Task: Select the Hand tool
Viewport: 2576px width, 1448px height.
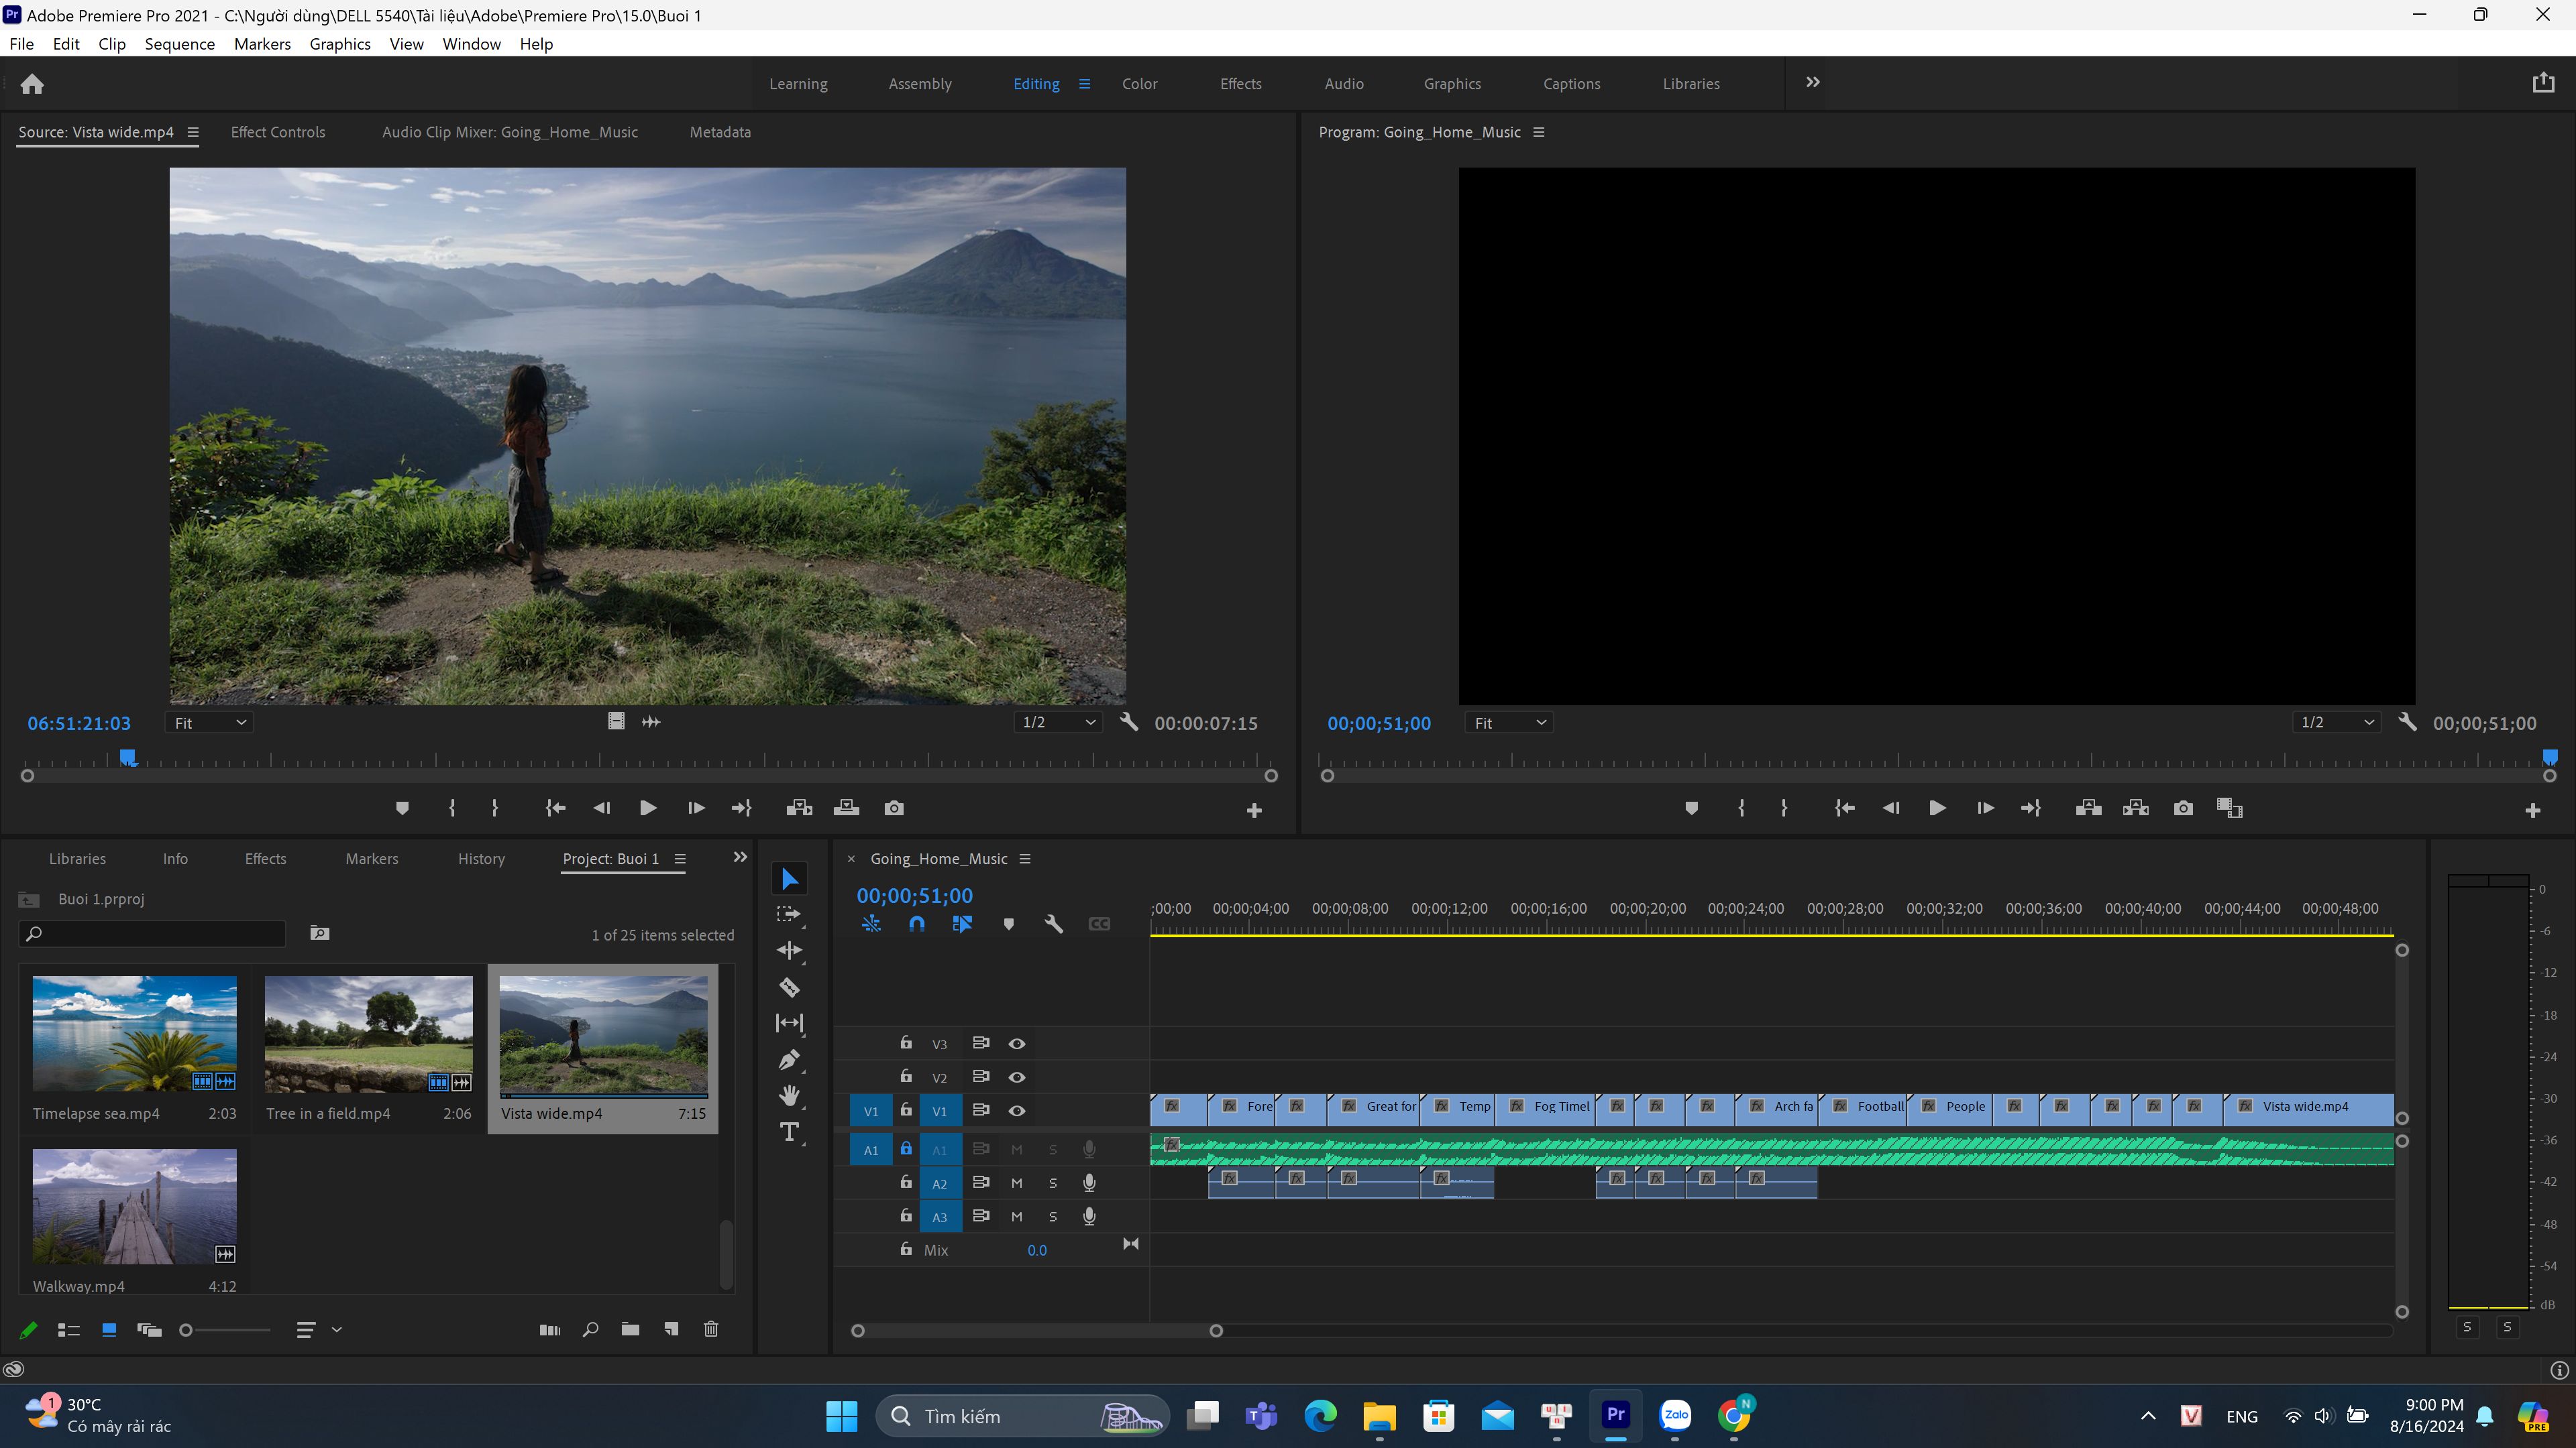Action: pos(789,1095)
